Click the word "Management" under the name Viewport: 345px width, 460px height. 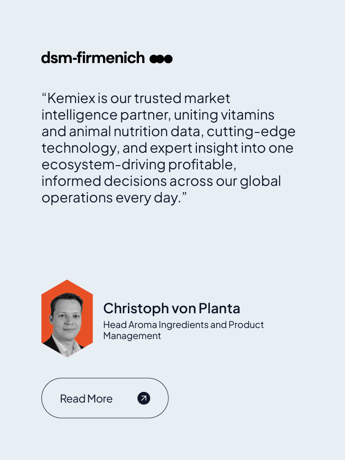[x=132, y=336]
